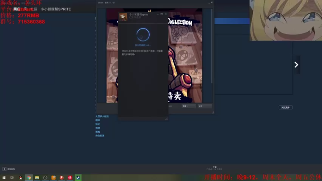The width and height of the screenshot is (322, 181).
Task: Click the news window resize grip
Action: (213, 112)
